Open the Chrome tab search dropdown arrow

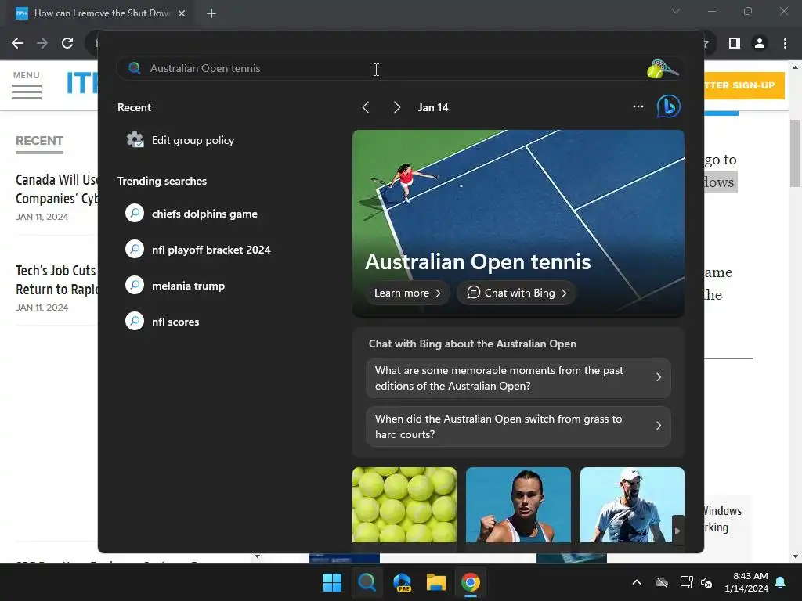click(676, 11)
